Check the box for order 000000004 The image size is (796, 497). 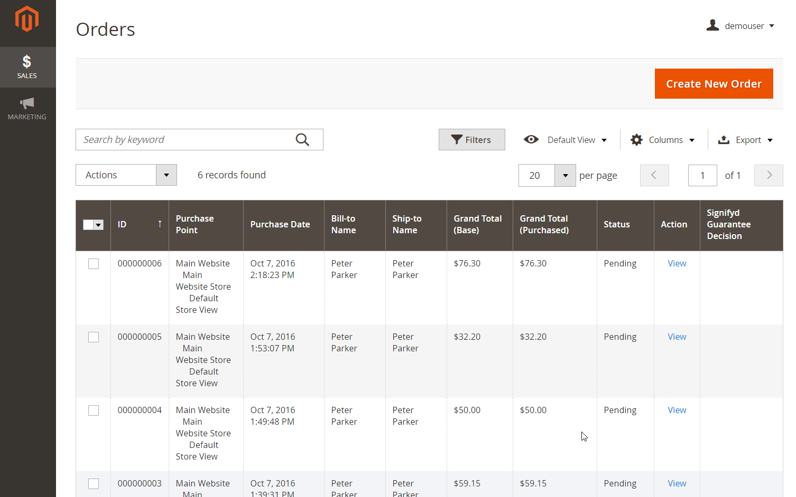(94, 410)
